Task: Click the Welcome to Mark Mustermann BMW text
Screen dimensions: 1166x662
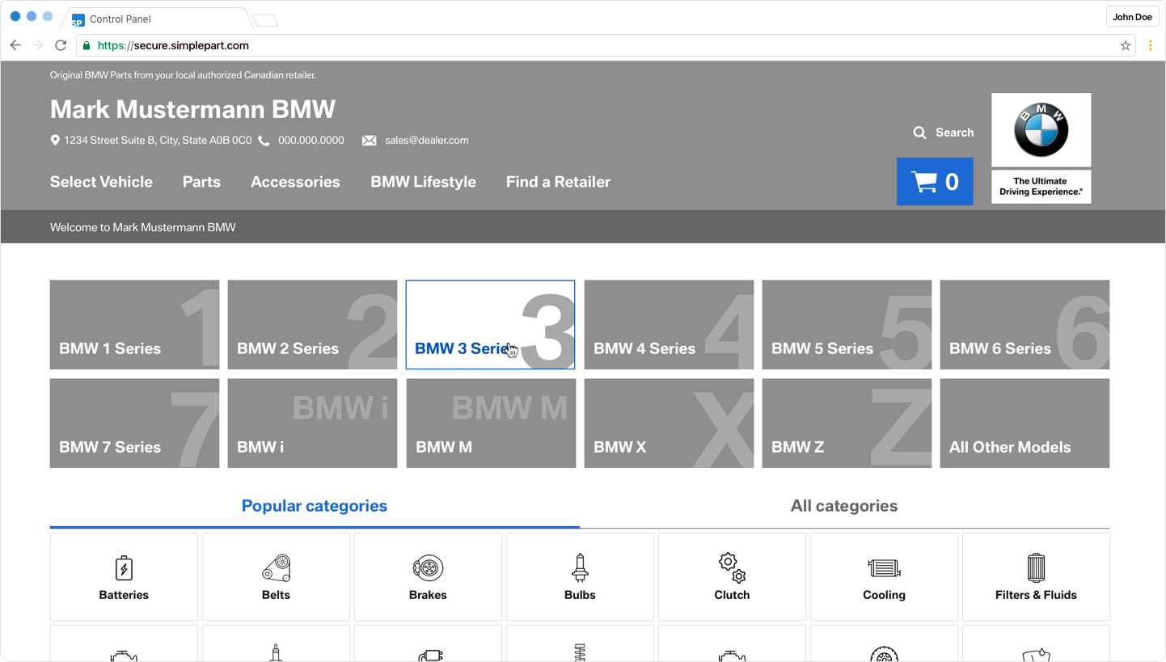Action: 143,227
